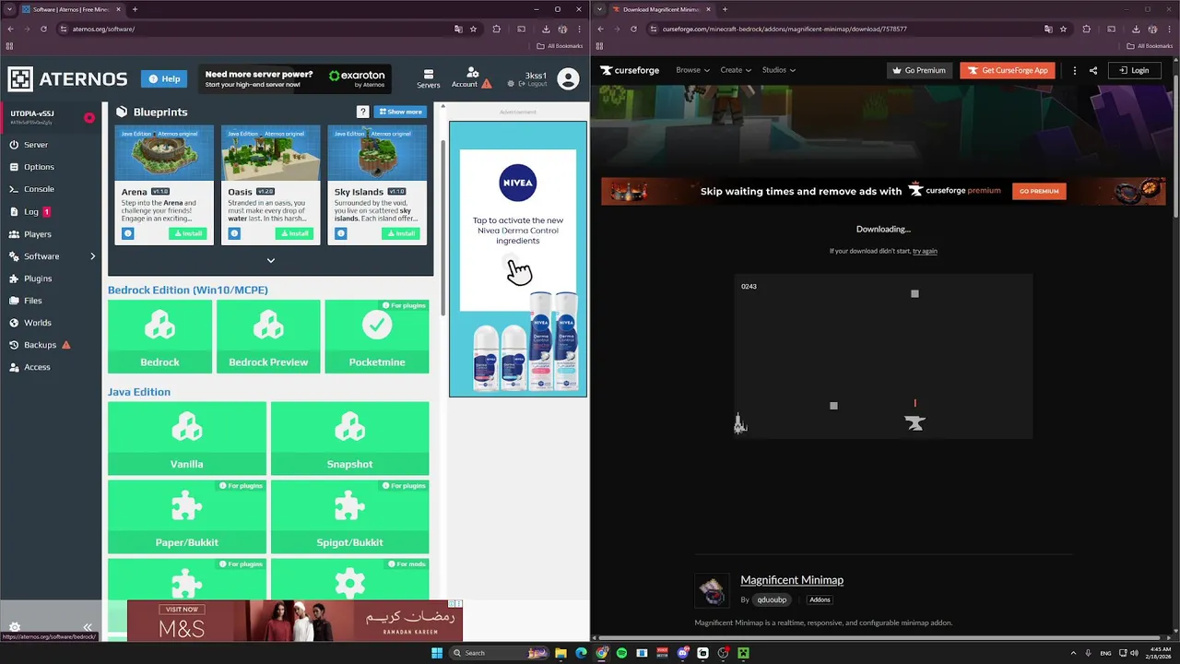1180x664 pixels.
Task: Install the Oasis blueprint
Action: [x=294, y=233]
